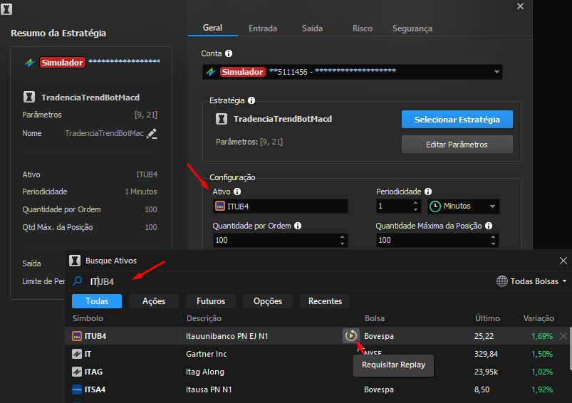Click the Simulador badge in the summary panel
572x403 pixels.
[62, 63]
